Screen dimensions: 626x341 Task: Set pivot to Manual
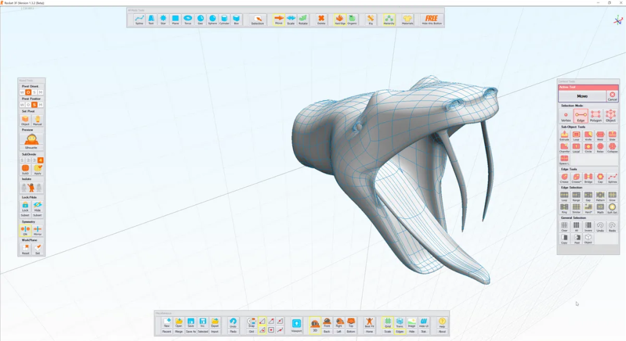pyautogui.click(x=37, y=120)
